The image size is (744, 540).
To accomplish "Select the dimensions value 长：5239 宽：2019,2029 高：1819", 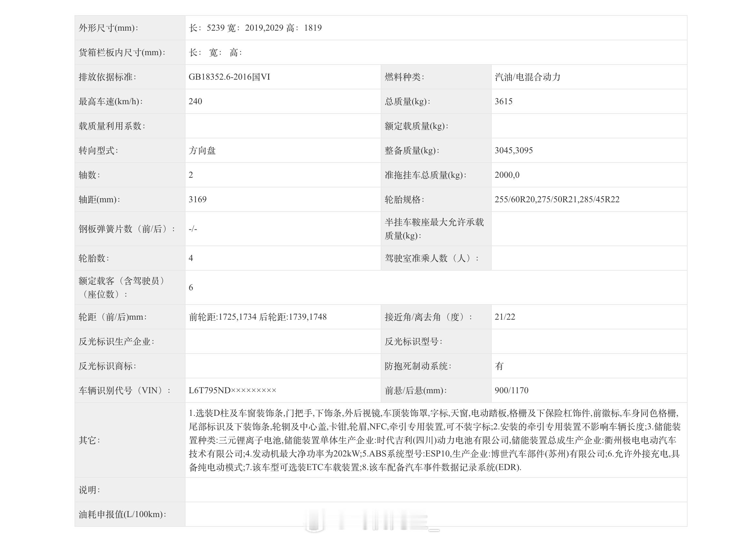I will 255,28.
